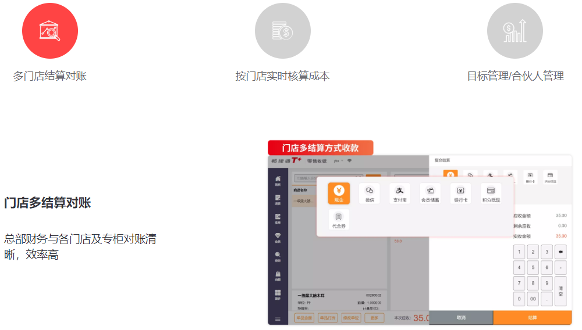The image size is (582, 330).
Task: Click the 按门店实时核算成本 coin icon
Action: 282,31
